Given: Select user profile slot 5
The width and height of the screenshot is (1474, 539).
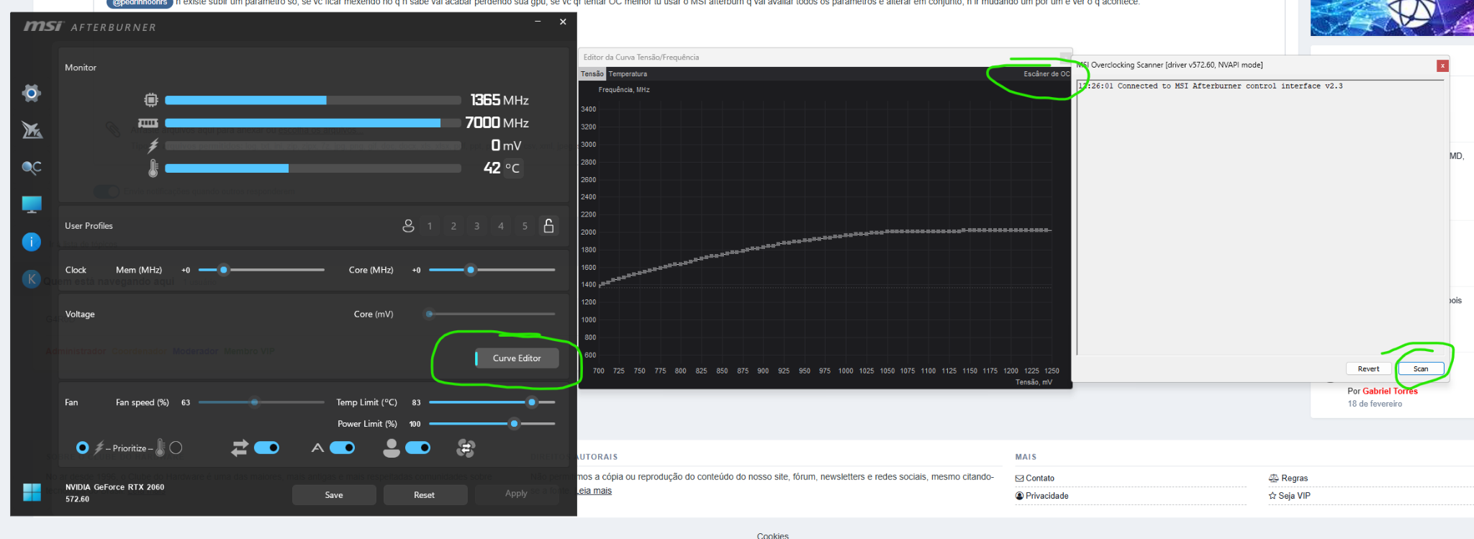Looking at the screenshot, I should (525, 226).
